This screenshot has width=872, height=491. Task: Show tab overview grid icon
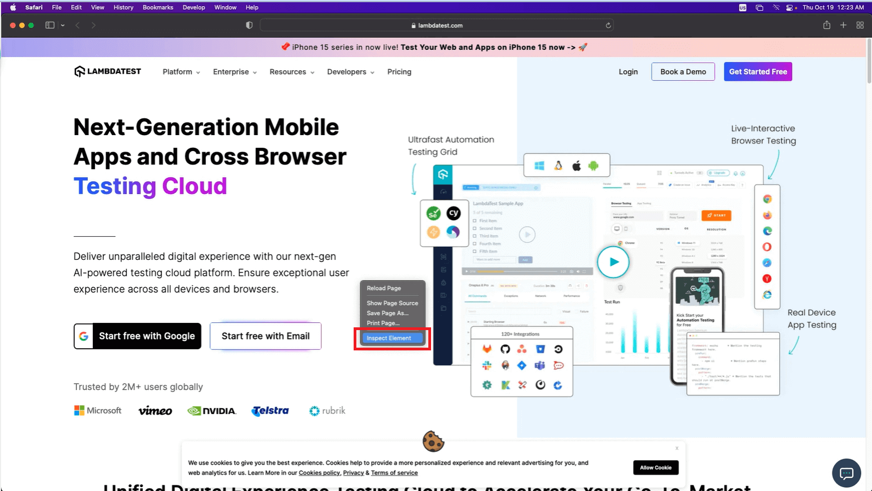(860, 25)
